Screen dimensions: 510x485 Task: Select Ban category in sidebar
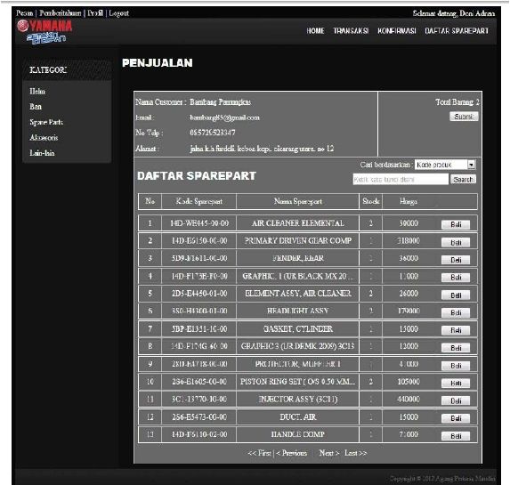tap(36, 107)
